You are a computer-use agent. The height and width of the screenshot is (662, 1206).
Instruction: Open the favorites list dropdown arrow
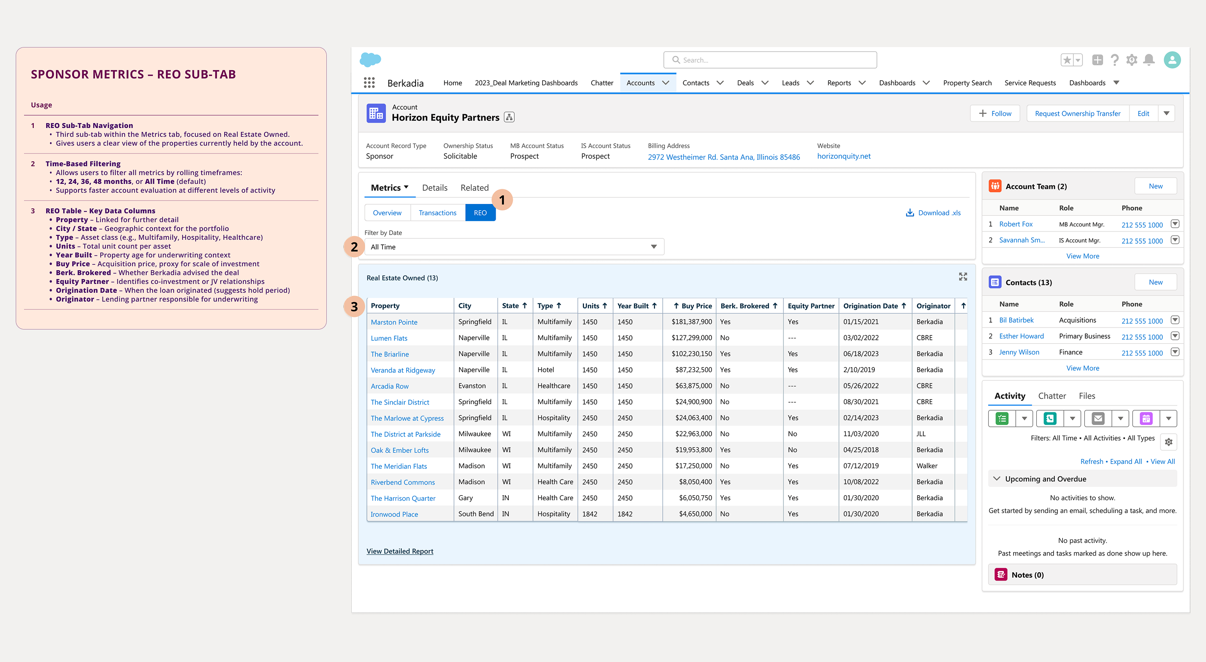tap(1078, 60)
